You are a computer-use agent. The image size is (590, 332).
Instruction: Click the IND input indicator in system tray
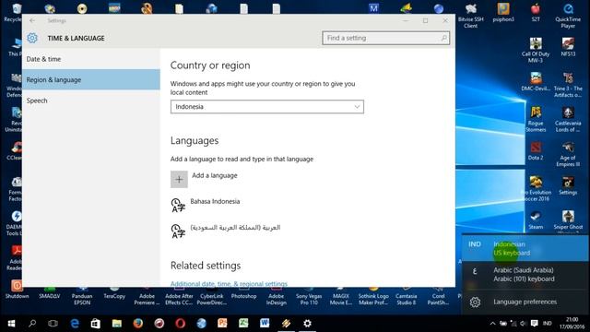coord(548,324)
